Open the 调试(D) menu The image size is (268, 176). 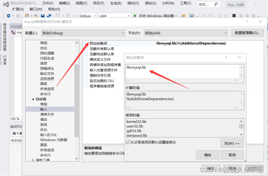pyautogui.click(x=133, y=3)
